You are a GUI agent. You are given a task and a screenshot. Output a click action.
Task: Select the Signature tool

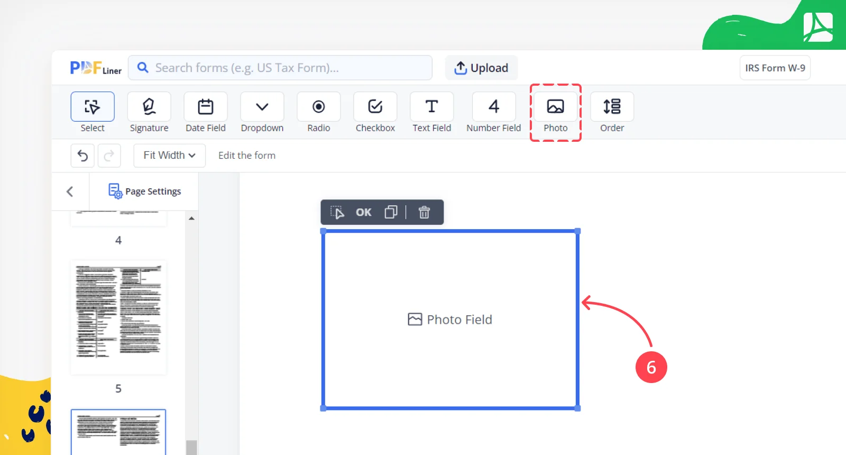(149, 112)
